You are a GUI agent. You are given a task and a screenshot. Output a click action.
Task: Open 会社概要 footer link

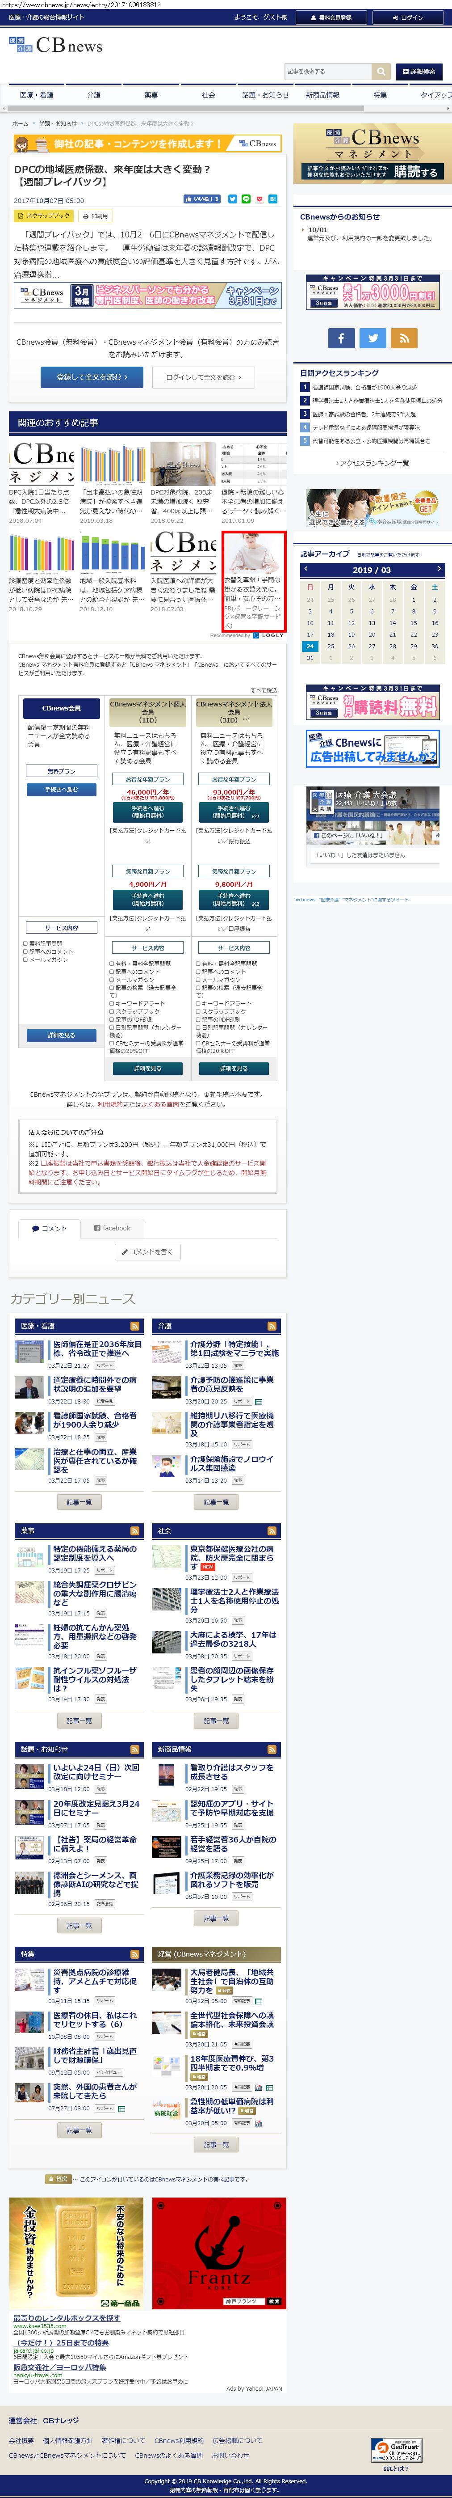pyautogui.click(x=21, y=2440)
